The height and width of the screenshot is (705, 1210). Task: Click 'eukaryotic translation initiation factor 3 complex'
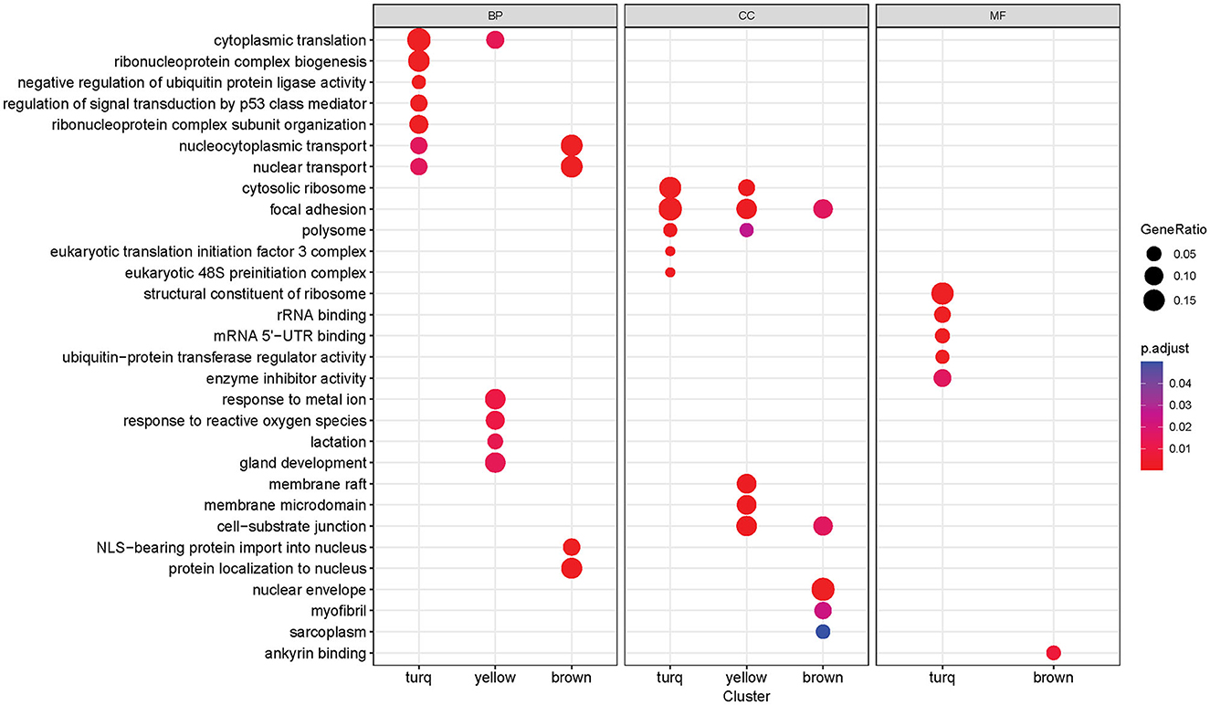click(x=206, y=251)
